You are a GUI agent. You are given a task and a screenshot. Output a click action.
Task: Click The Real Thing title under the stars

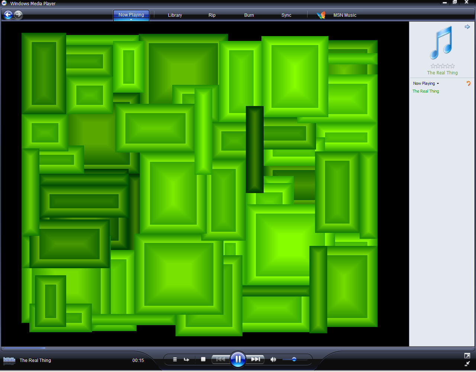pyautogui.click(x=443, y=73)
